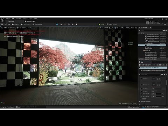Open Outliner settings gear
Image resolution: width=168 pixels, height=126 pixels.
pos(166,30)
